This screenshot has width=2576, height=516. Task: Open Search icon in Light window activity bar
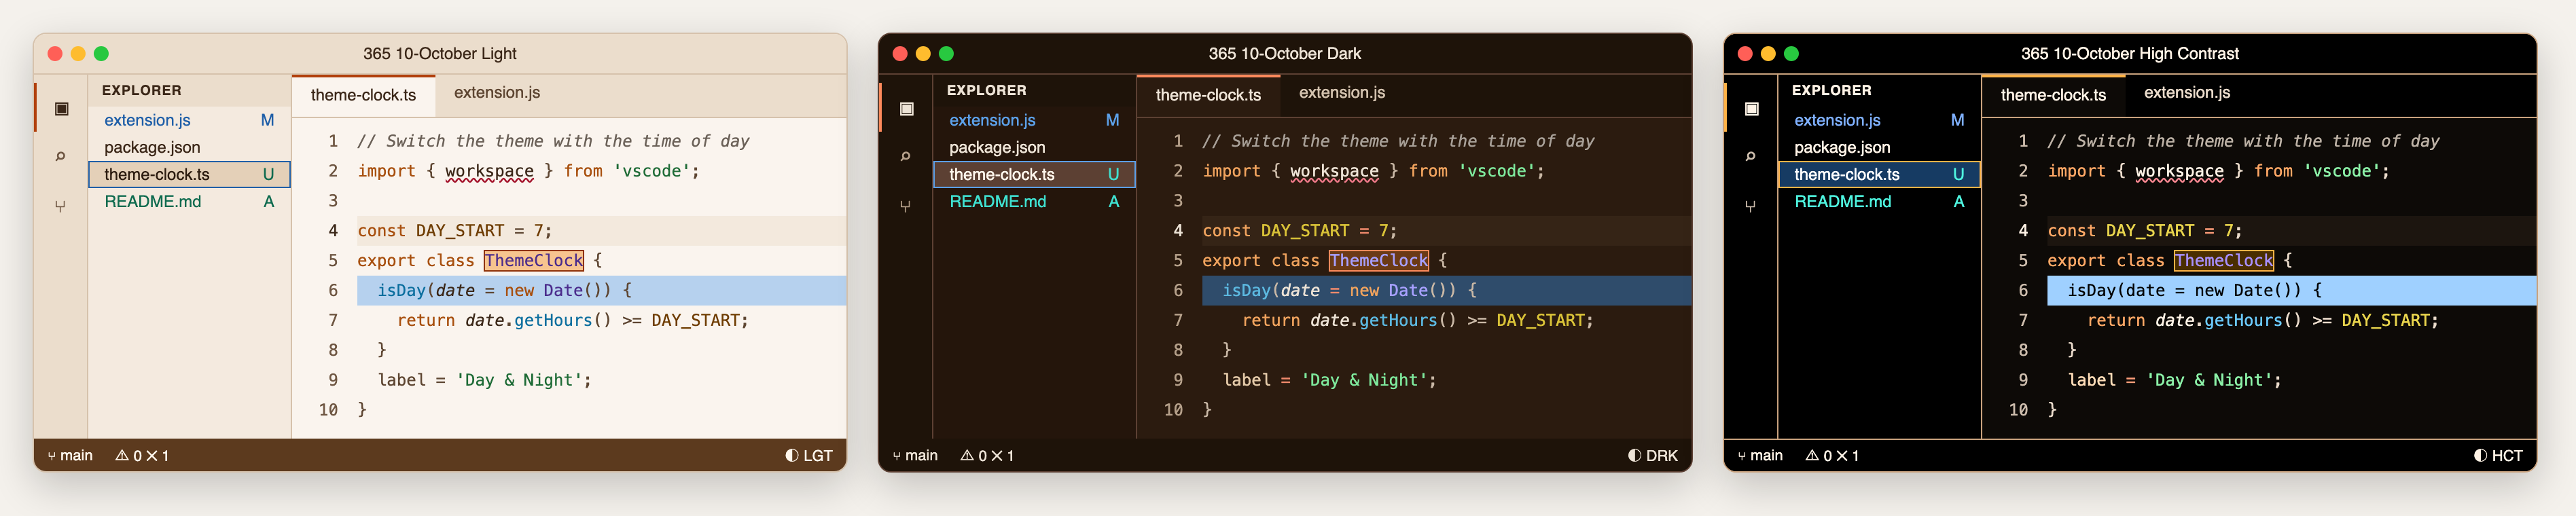tap(61, 156)
